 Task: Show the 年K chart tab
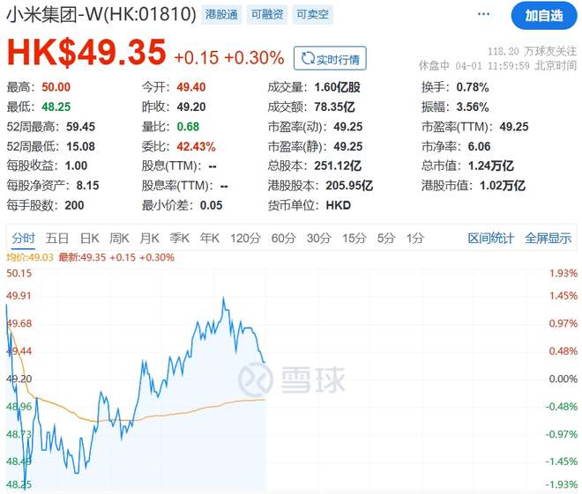pos(209,238)
